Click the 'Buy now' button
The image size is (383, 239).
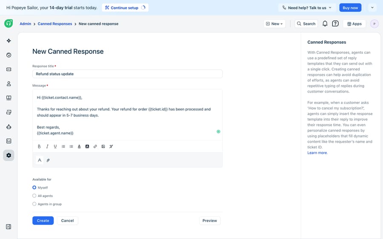350,8
